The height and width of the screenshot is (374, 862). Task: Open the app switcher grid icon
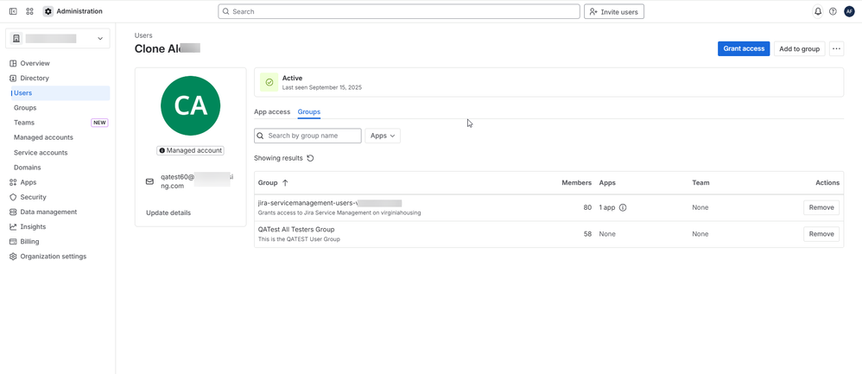point(29,11)
